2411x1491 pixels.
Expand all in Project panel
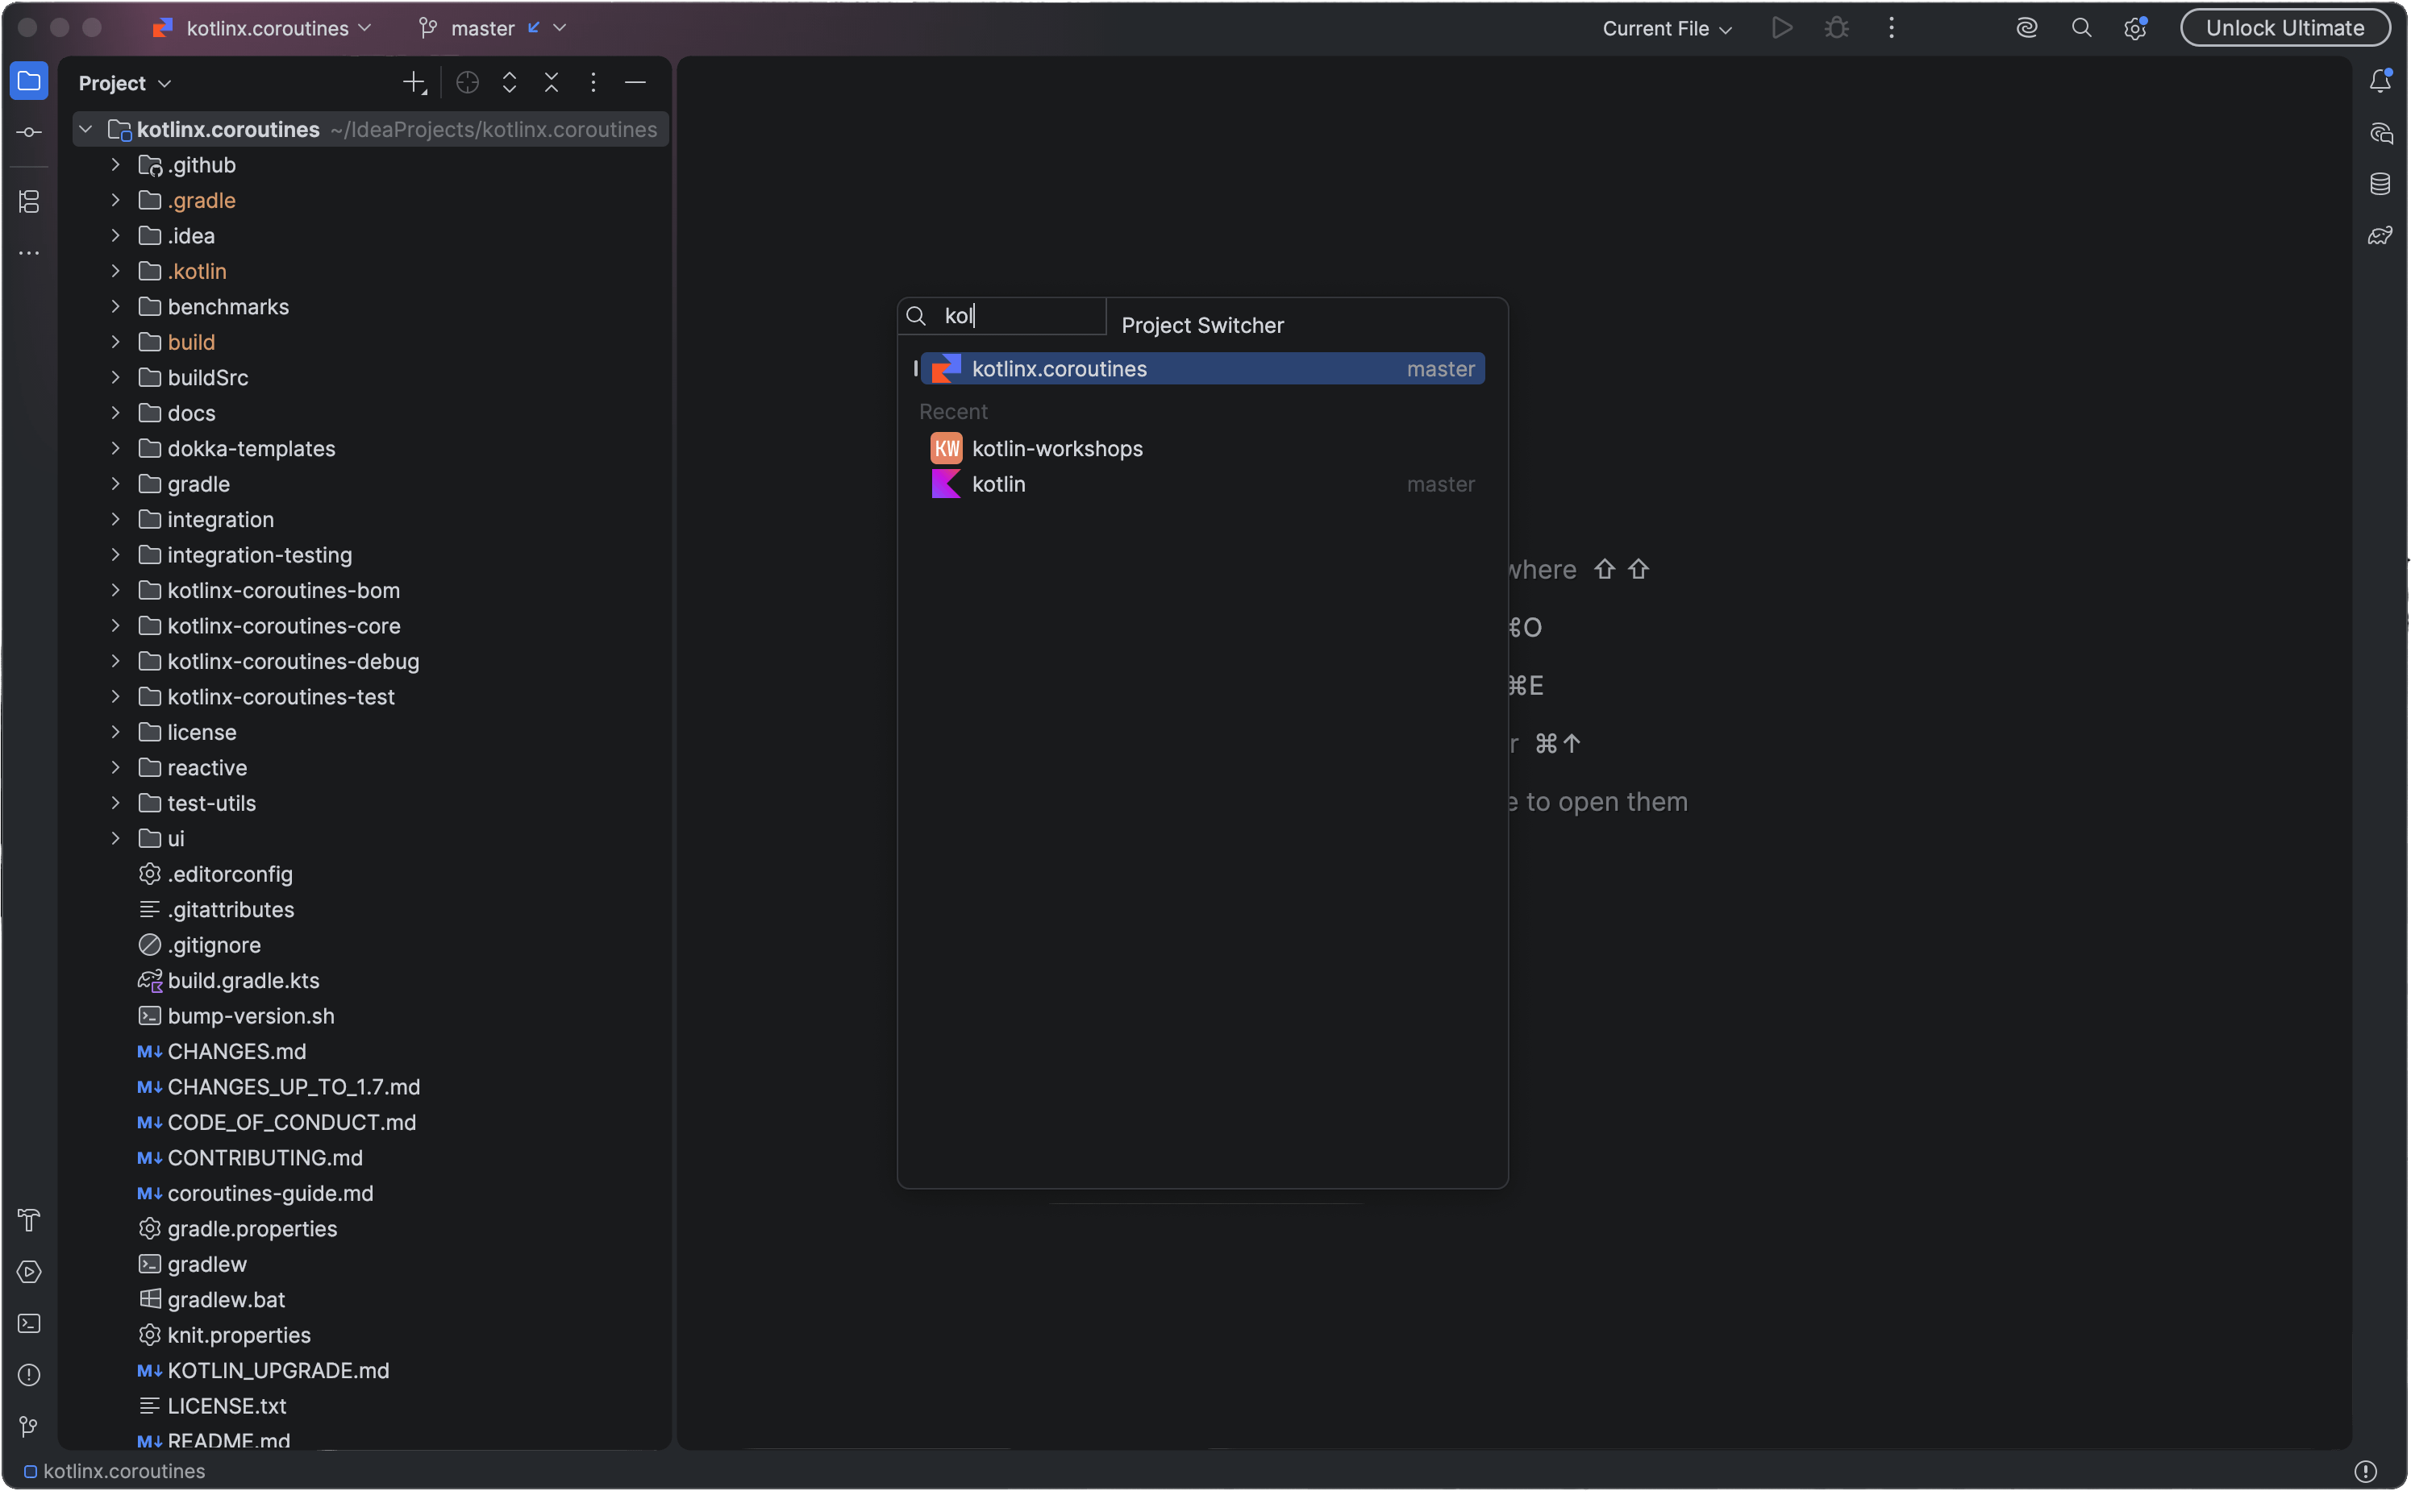point(509,83)
